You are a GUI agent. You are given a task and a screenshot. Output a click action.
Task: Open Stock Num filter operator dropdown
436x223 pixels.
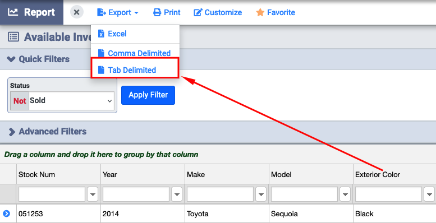pyautogui.click(x=93, y=194)
